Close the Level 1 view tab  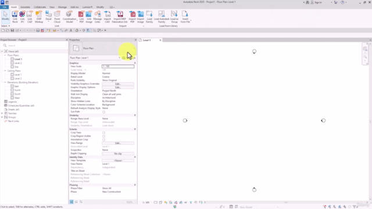click(x=160, y=40)
